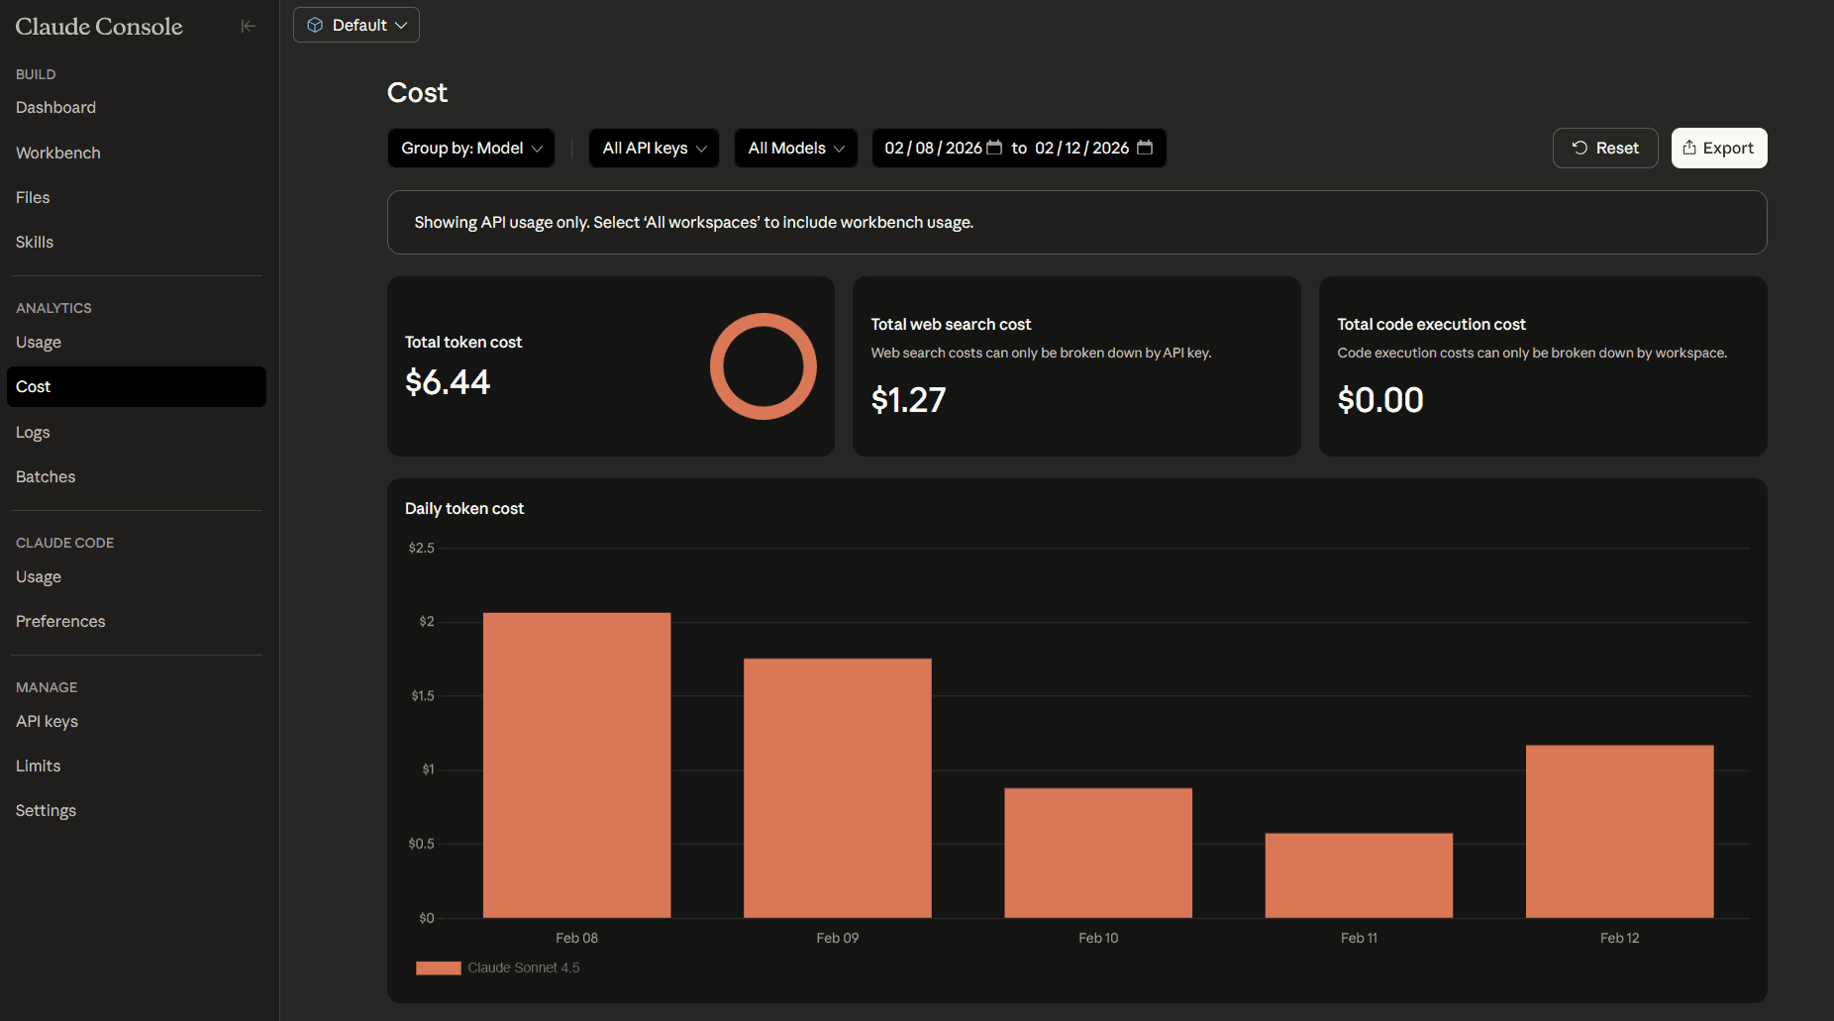Screen dimensions: 1834x1021
Task: Click the total token cost donut chart
Action: (x=764, y=366)
